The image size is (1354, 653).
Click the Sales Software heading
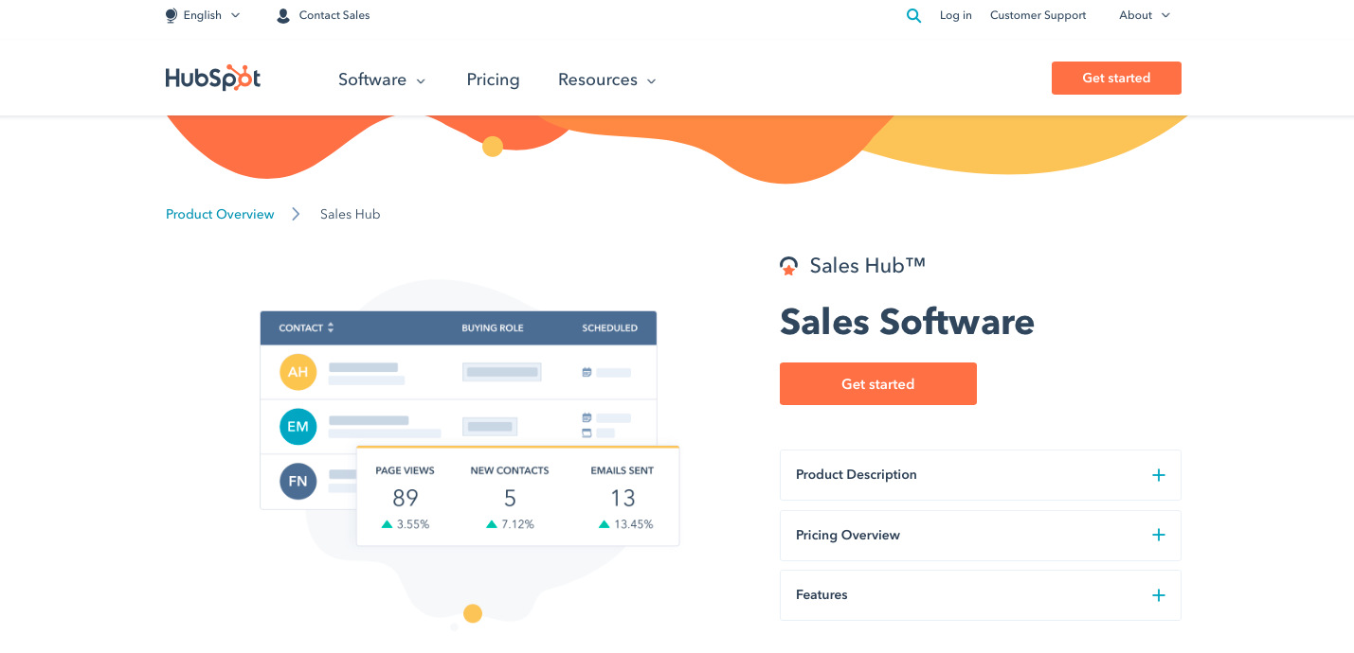tap(907, 322)
